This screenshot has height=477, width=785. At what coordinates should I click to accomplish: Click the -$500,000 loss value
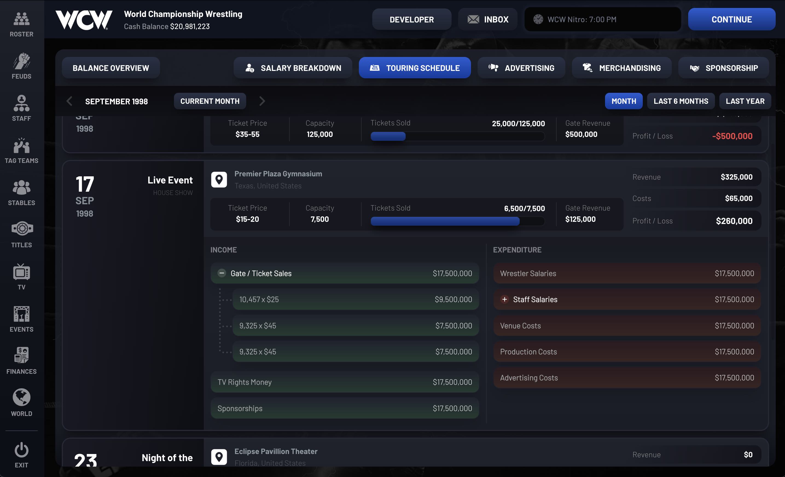(732, 136)
